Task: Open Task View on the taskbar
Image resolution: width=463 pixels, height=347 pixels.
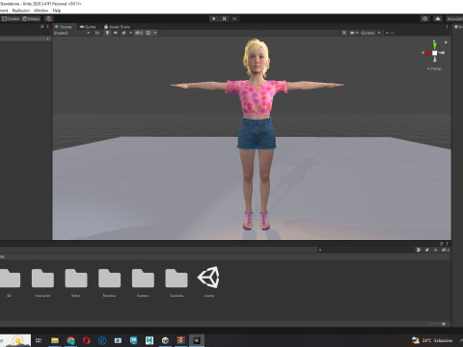Action: pos(39,340)
